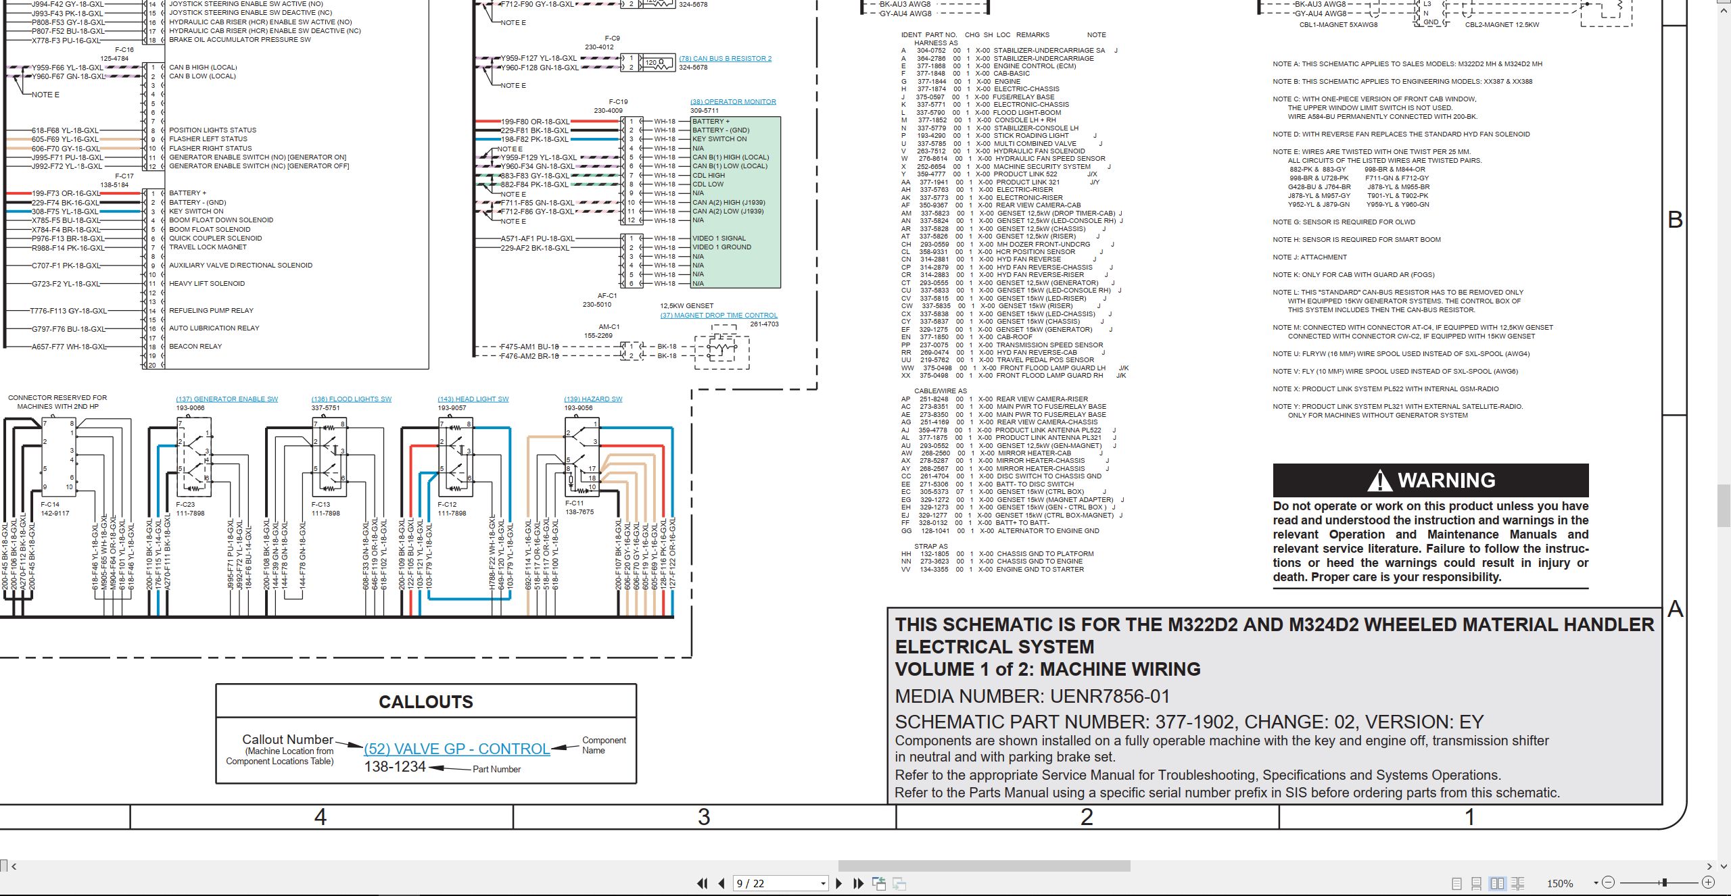
Task: Click the SCHEMATIC PART NUMBER: 377-1902 line
Action: 1189,722
